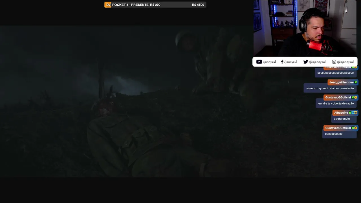This screenshot has height=203, width=361.
Task: Click the orange progress fill of the donation goal
Action: pos(108,5)
